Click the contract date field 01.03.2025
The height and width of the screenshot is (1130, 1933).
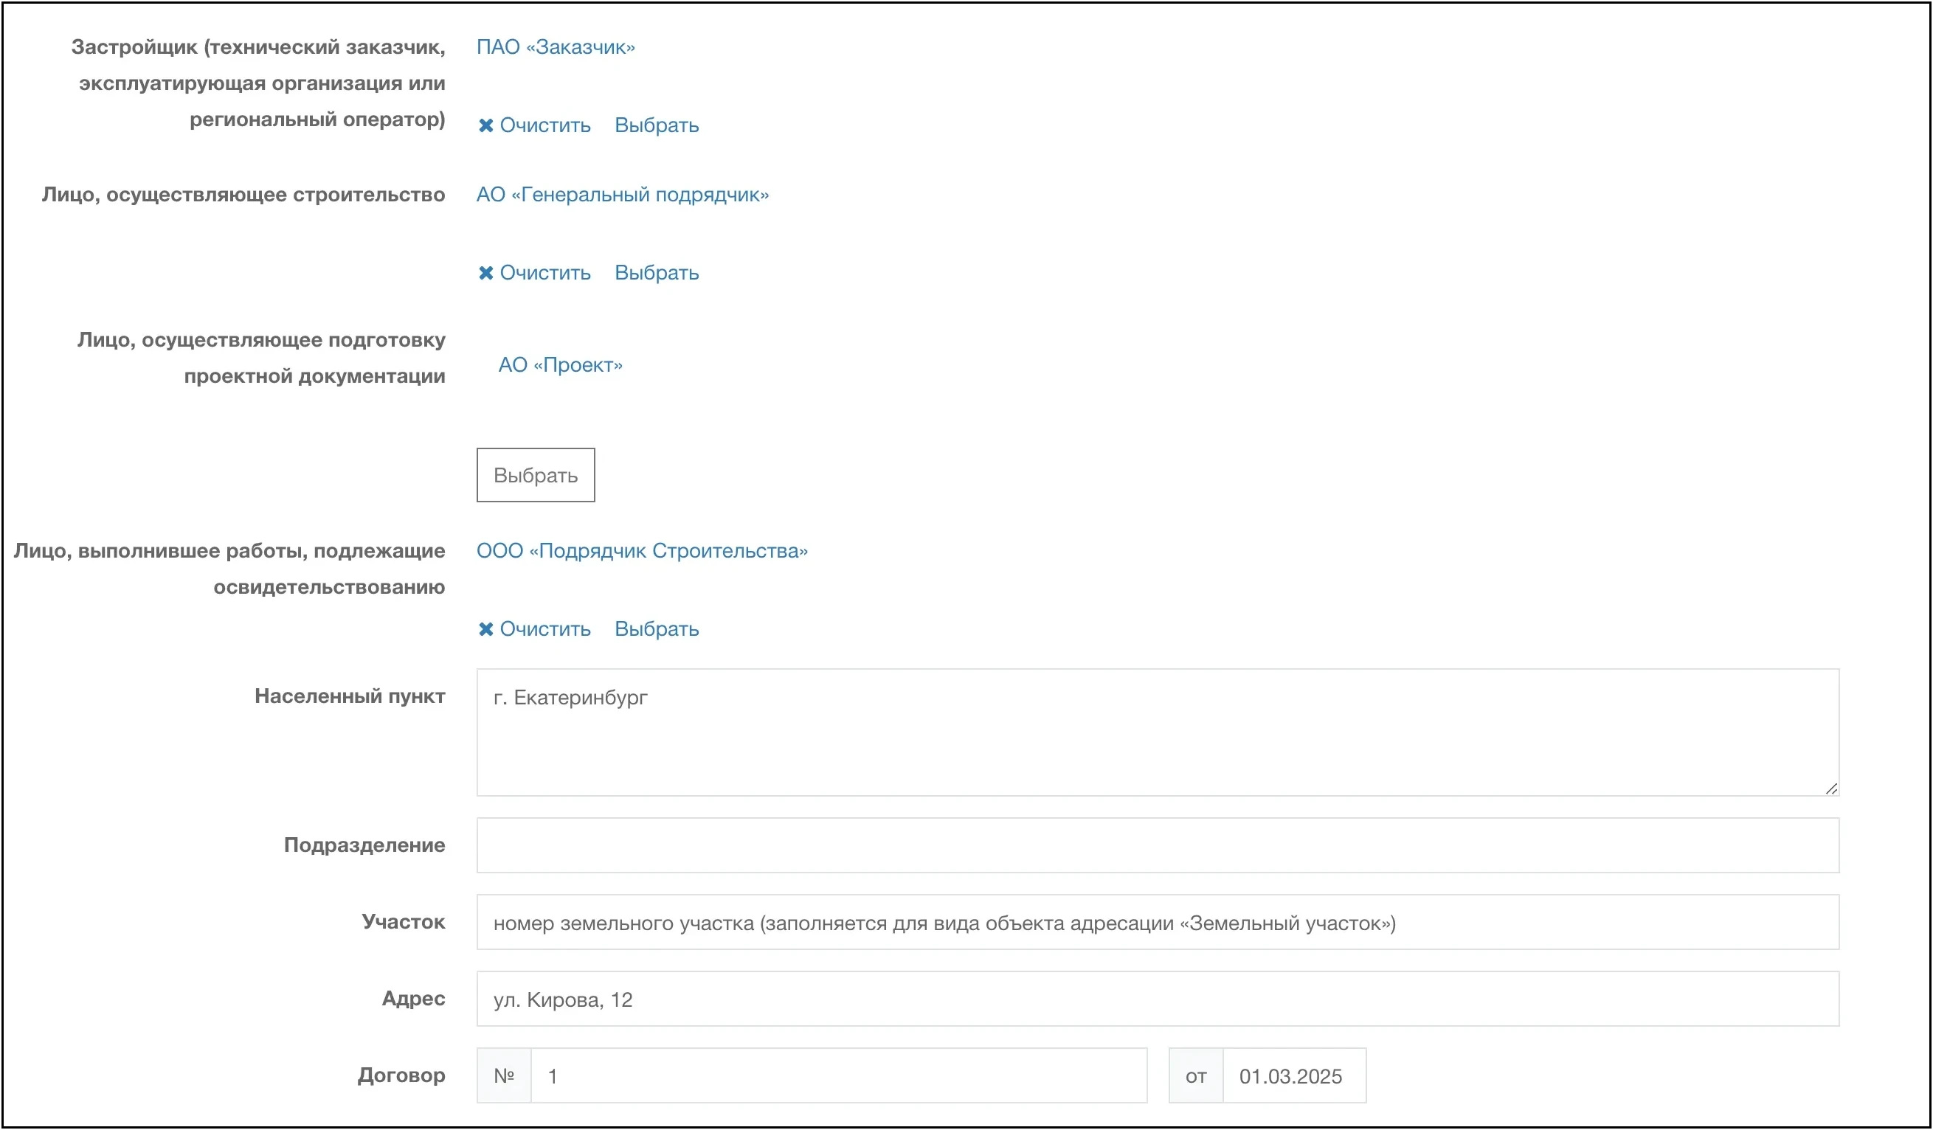click(1293, 1076)
